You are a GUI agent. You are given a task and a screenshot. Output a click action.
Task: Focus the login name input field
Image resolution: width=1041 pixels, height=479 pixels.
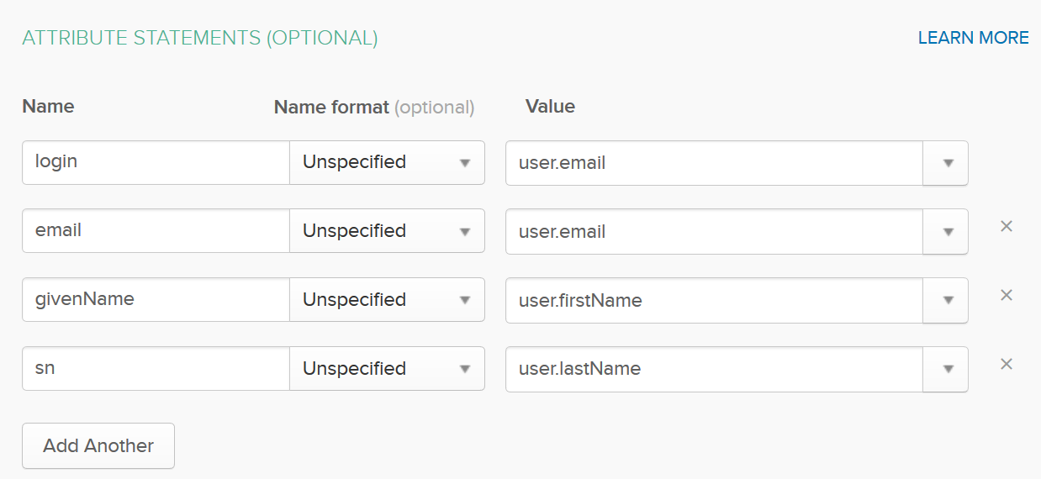156,162
